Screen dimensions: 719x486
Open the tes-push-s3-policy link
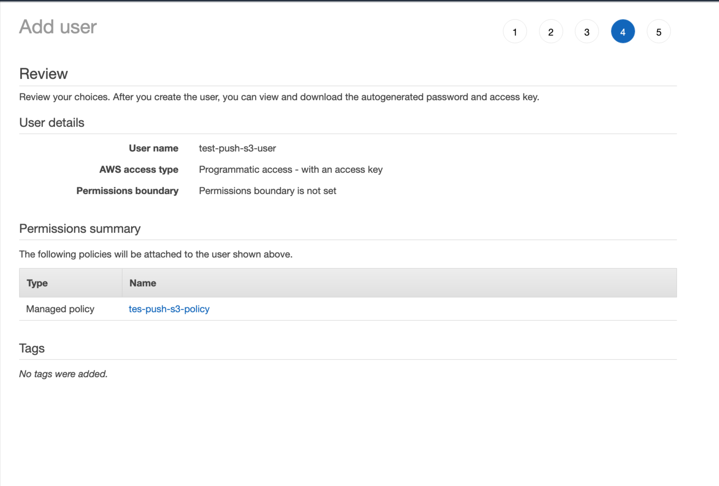(x=169, y=309)
